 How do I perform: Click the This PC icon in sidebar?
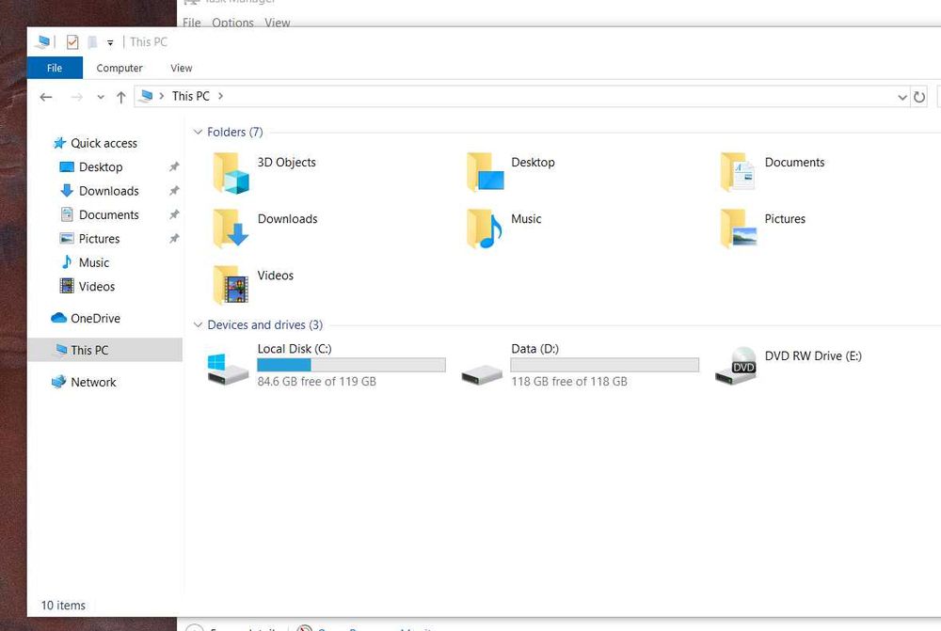[60, 350]
